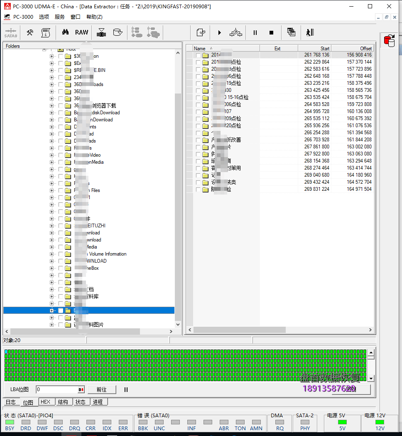The image size is (402, 436).
Task: Tick checkbox of the diskDownload folder
Action: click(61, 113)
